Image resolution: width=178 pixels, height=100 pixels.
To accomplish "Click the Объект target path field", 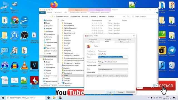I will tap(113, 57).
